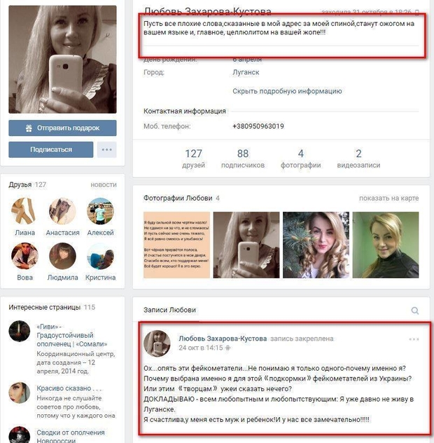
Task: Collapse details via Скрыть подробную информацию
Action: point(287,91)
